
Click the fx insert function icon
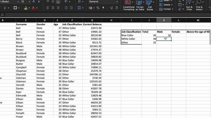(x=2, y=15)
